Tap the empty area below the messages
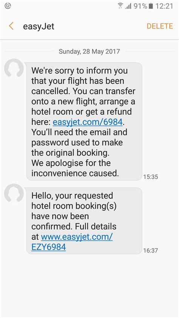Screen dimensions: 179x318 click(x=89, y=286)
